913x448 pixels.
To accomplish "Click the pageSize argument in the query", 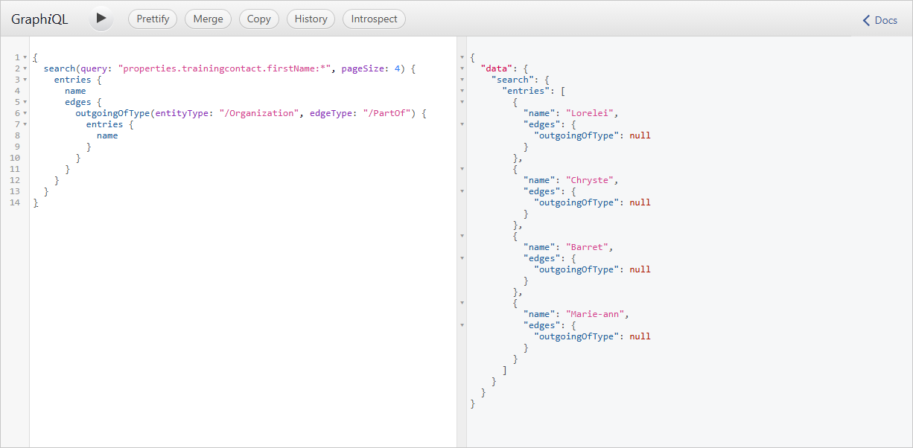I will point(363,68).
